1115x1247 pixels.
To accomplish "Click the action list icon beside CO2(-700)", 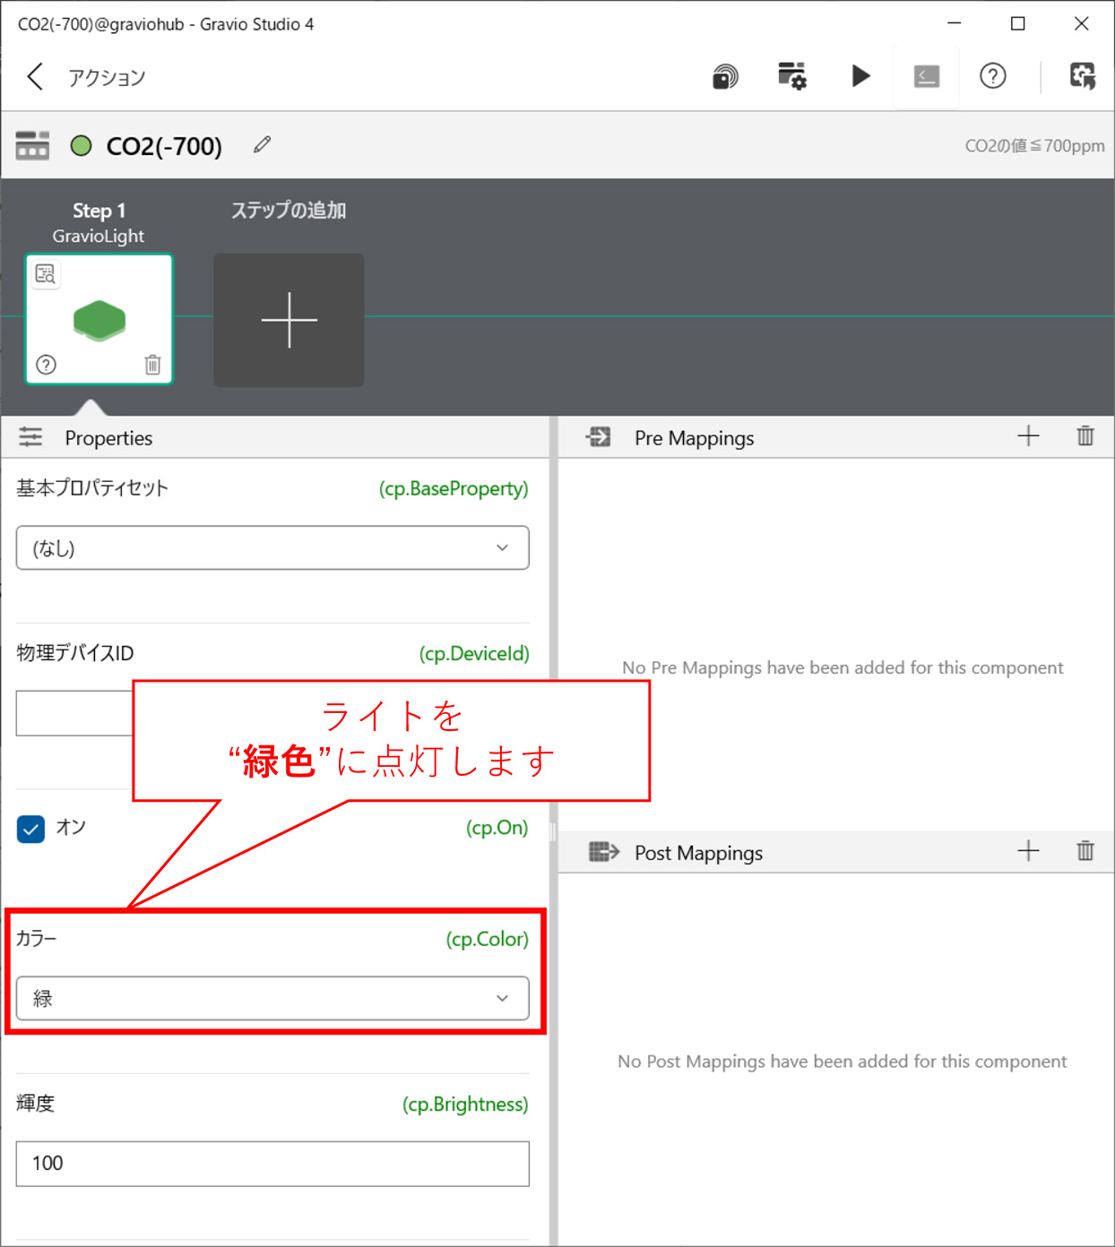I will (32, 145).
